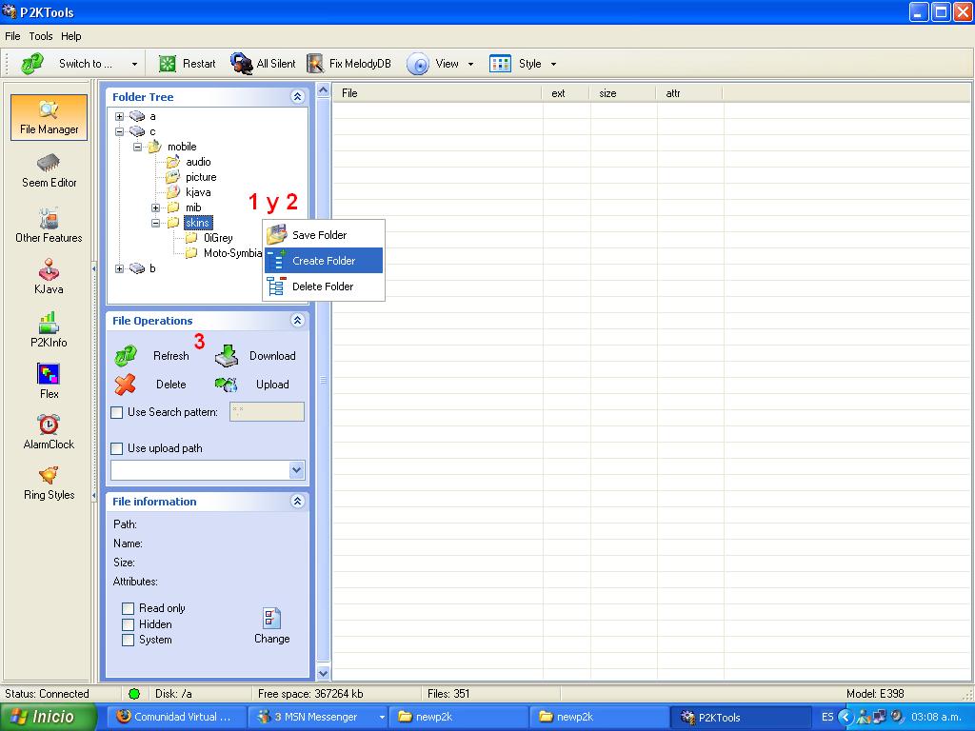Click the search pattern input field
Viewport: 975px width, 731px height.
[x=267, y=411]
